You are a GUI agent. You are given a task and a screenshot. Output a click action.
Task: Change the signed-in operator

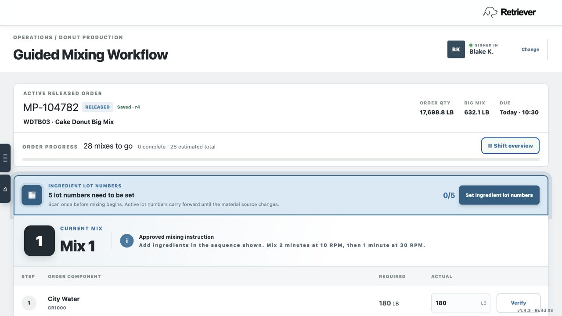[x=530, y=50]
